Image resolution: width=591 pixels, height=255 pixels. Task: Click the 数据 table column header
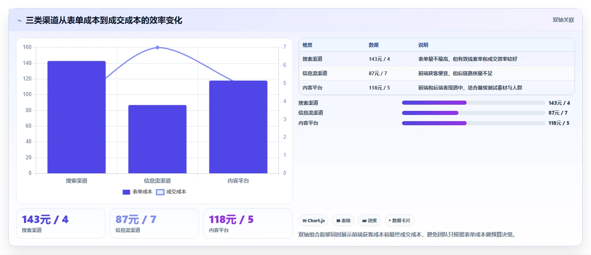[x=374, y=45]
